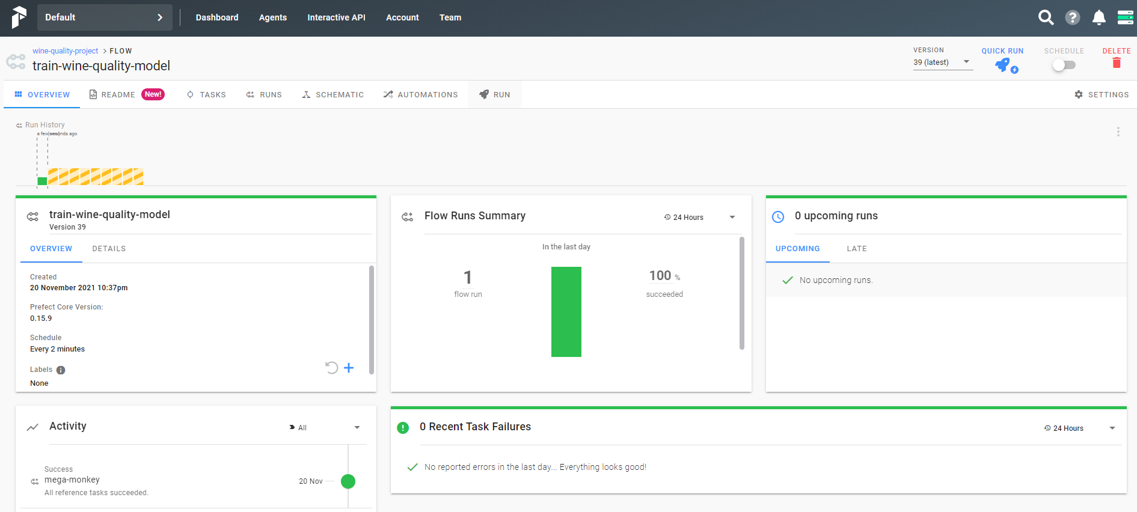Open Agents in top navigation
The height and width of the screenshot is (512, 1137).
click(x=273, y=17)
